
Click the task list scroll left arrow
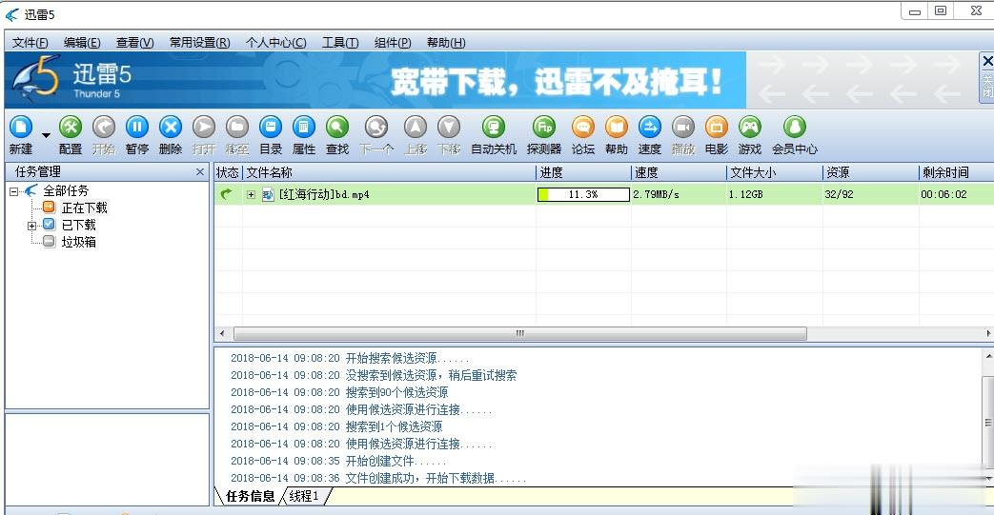[221, 333]
